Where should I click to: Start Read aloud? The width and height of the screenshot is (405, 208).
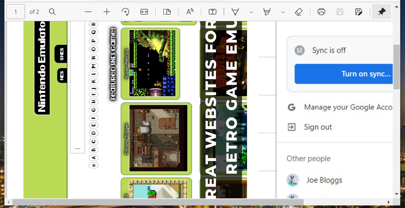(190, 12)
